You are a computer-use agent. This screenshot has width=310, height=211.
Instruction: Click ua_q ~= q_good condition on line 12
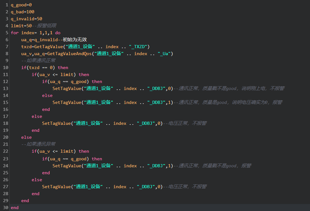point(68,81)
